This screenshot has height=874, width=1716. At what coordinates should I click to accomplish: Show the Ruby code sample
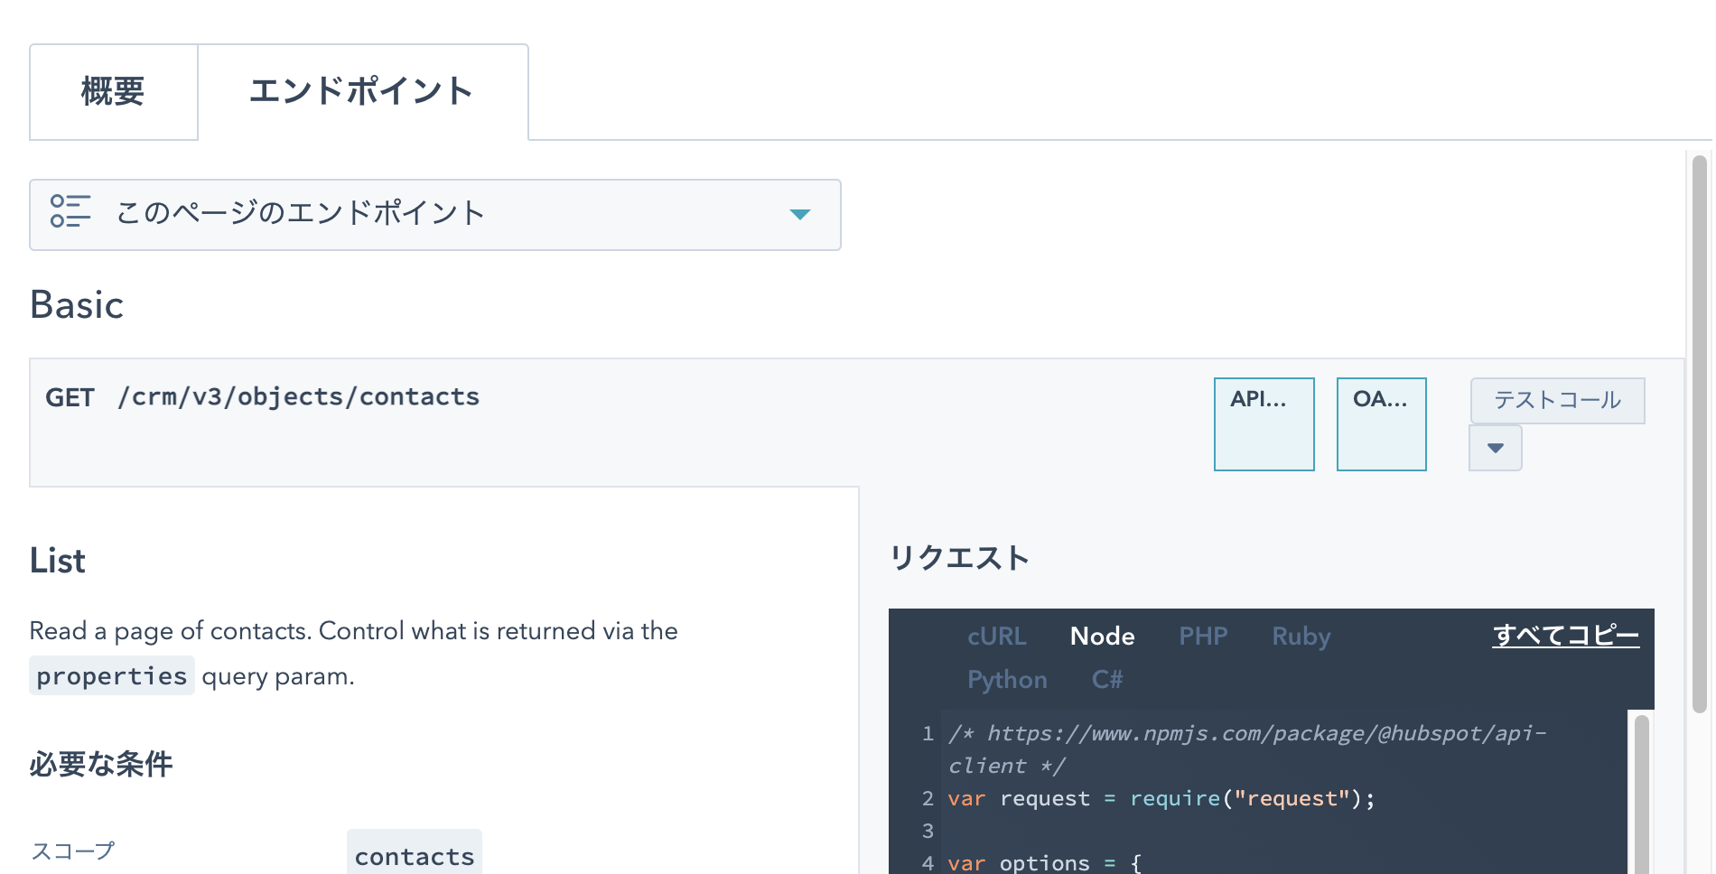(x=1301, y=637)
